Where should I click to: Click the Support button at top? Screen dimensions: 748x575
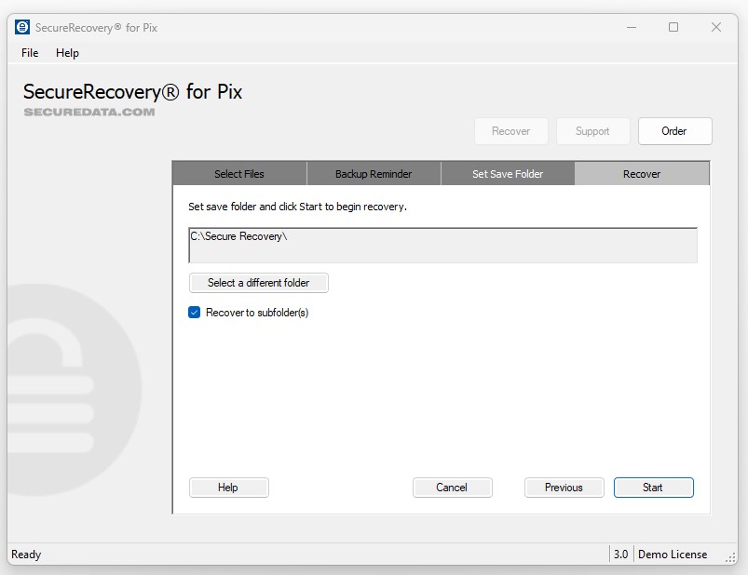[x=592, y=131]
